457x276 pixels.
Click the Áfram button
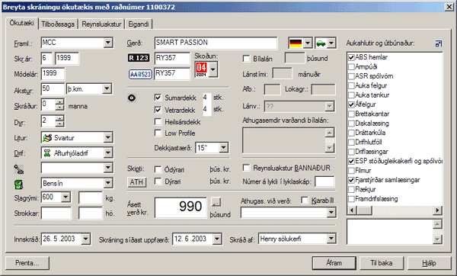334,263
